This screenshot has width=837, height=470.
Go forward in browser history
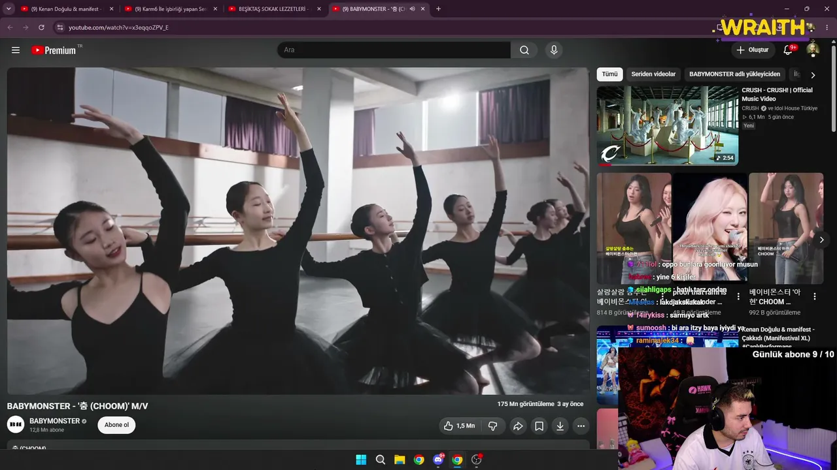point(26,27)
